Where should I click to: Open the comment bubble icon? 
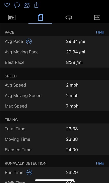tap(17, 5)
